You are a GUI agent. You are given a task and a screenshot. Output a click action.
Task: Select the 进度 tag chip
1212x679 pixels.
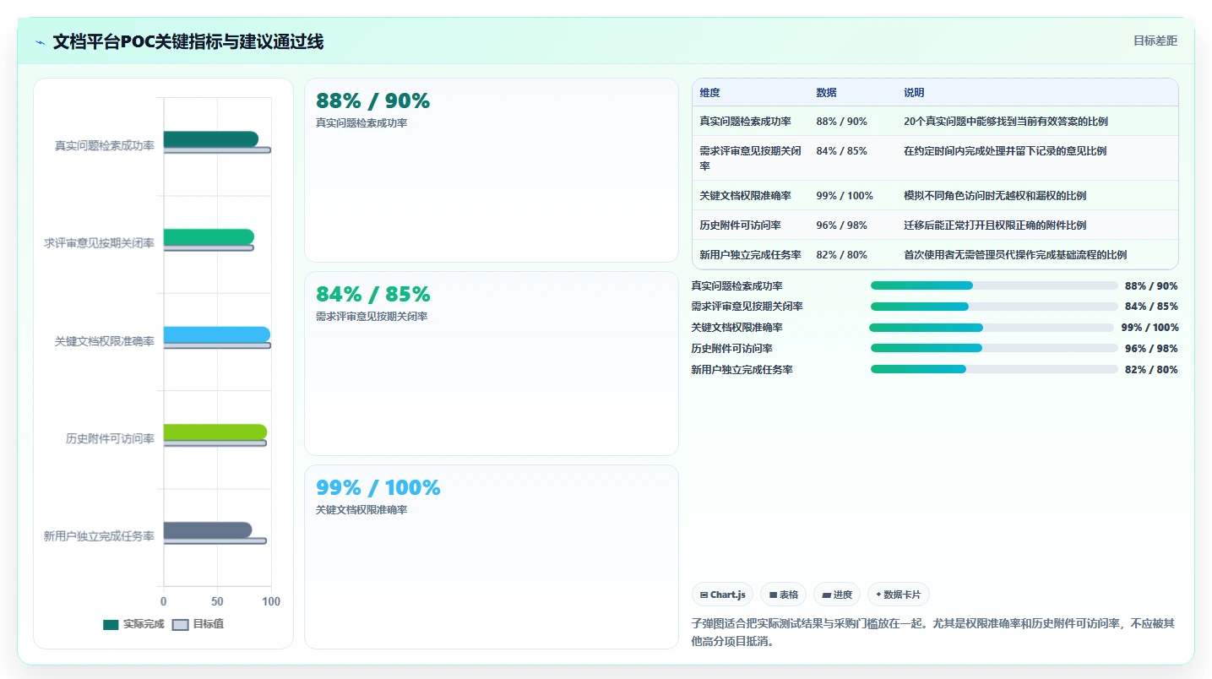click(837, 595)
